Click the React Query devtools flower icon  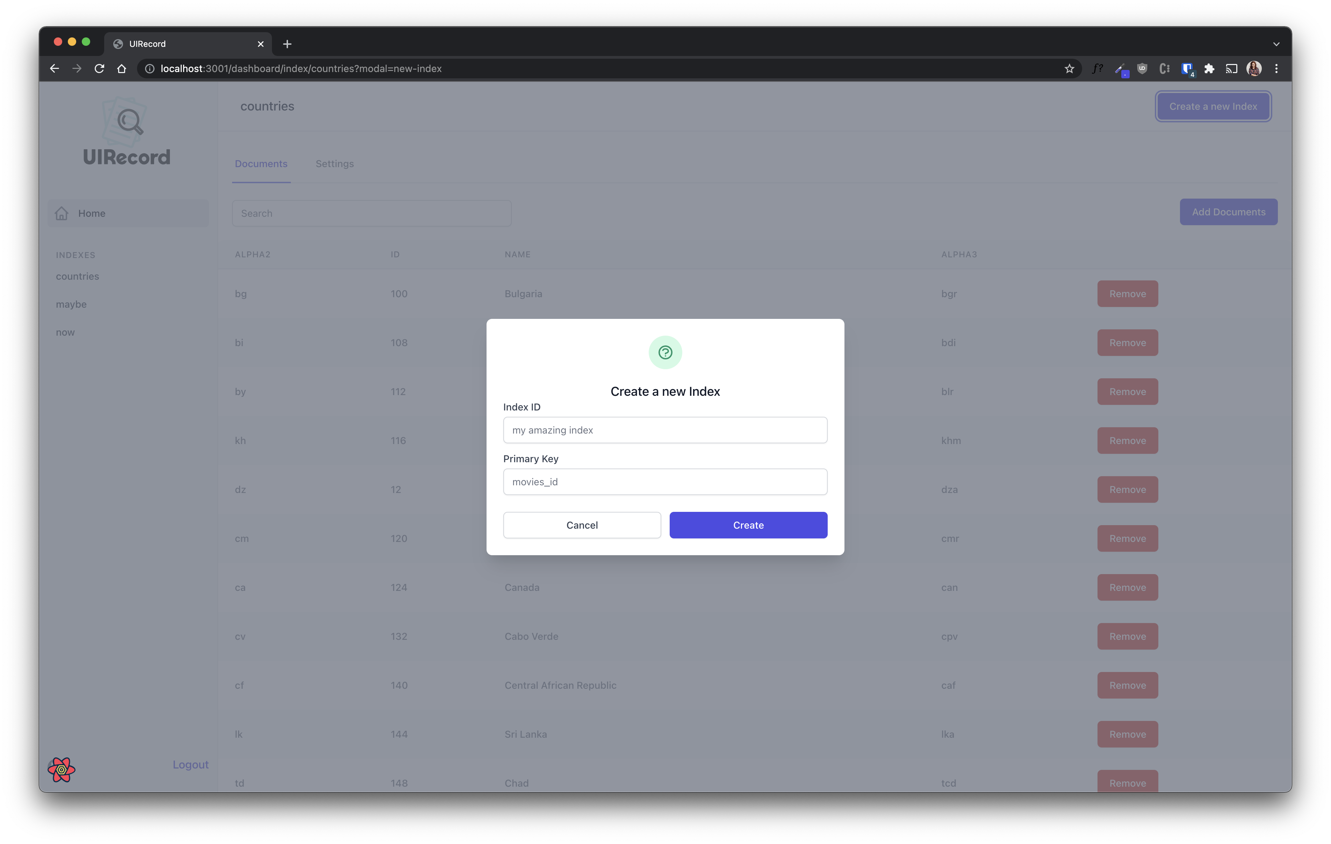tap(62, 769)
